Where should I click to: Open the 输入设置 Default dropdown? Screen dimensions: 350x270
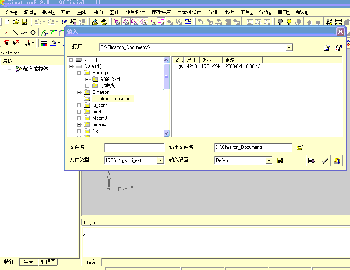coord(269,160)
